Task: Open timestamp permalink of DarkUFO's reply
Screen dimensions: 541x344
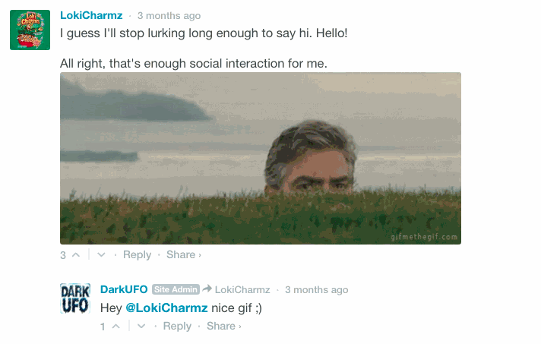Action: click(316, 289)
